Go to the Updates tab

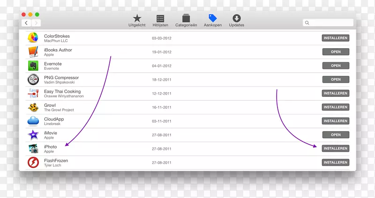coord(237,21)
